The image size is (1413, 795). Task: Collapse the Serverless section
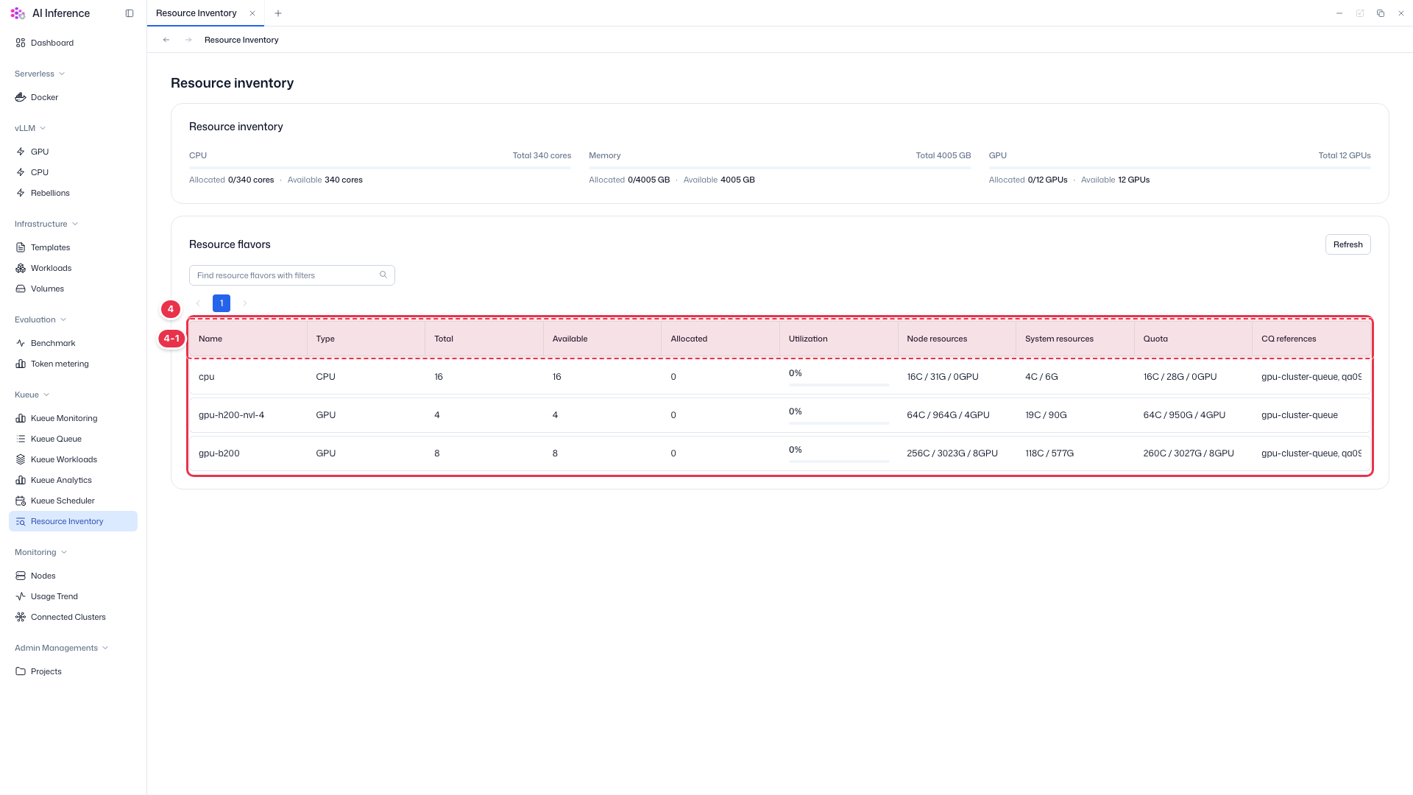pos(62,74)
